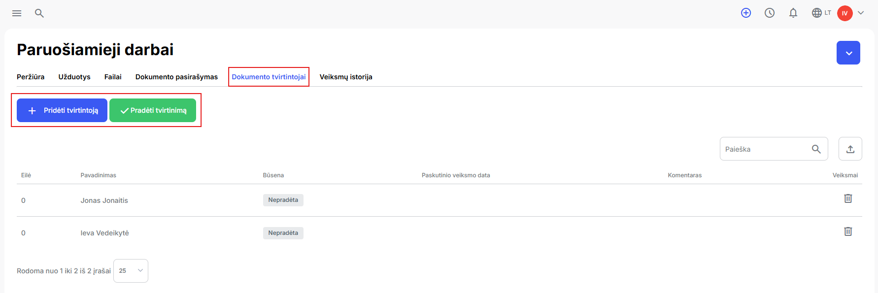Delete Jonas Jonaitis approver row
The image size is (878, 293).
point(848,198)
